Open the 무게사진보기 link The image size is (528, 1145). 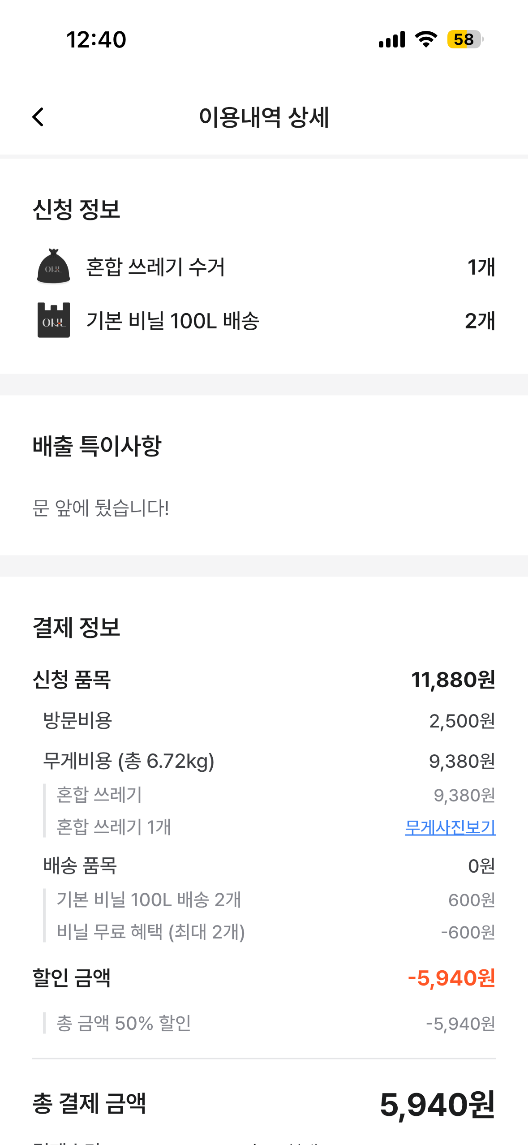click(450, 827)
